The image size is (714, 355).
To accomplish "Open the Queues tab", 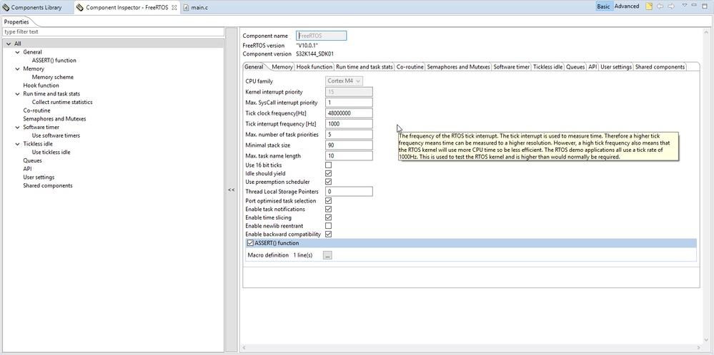I will tap(575, 67).
